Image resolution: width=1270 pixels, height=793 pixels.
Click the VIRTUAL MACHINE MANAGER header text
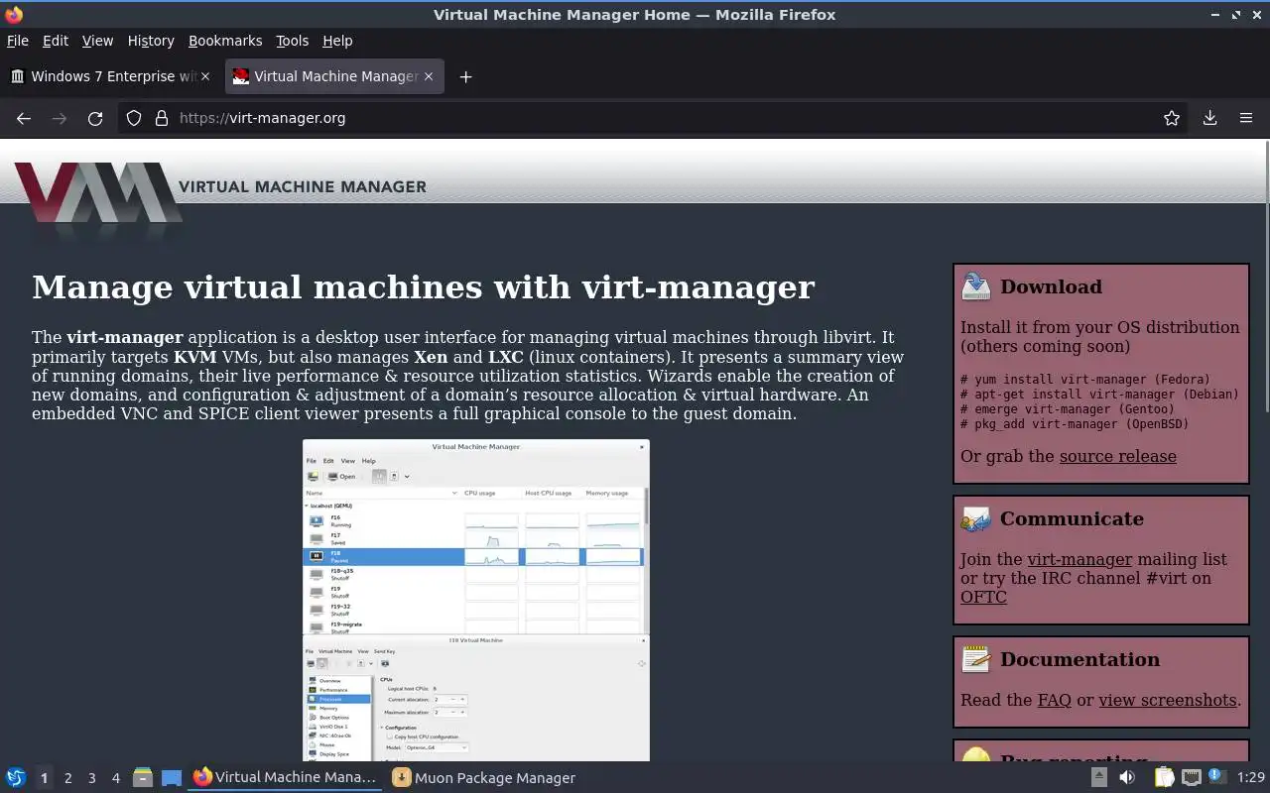click(x=303, y=186)
